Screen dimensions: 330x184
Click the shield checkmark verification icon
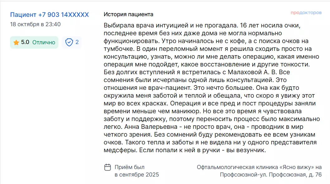(x=69, y=42)
